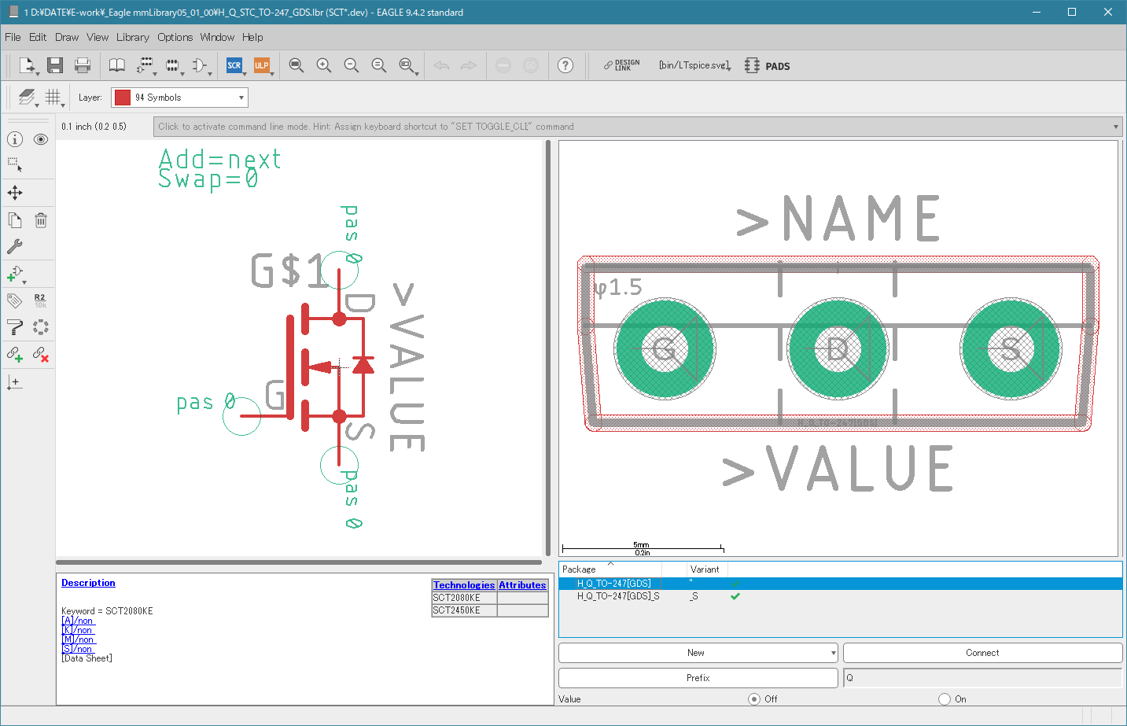This screenshot has height=726, width=1127.
Task: Toggle the Show eye tool
Action: pos(41,139)
